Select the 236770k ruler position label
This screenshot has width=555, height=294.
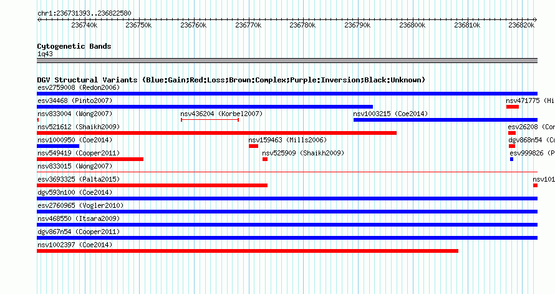[x=248, y=25]
